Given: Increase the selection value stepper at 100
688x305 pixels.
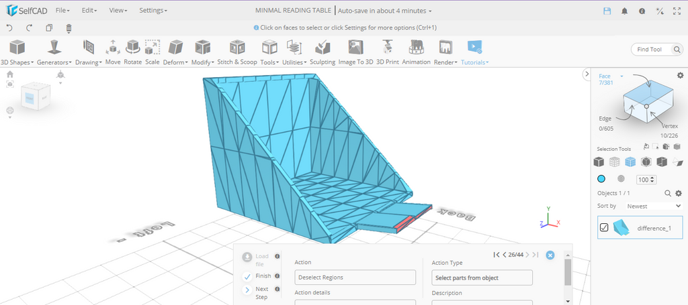Looking at the screenshot, I should point(653,177).
